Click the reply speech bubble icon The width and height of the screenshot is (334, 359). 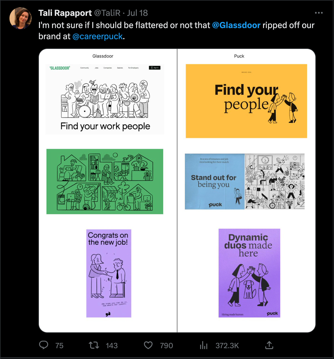click(44, 345)
